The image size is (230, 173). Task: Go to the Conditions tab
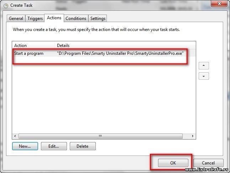tap(76, 19)
